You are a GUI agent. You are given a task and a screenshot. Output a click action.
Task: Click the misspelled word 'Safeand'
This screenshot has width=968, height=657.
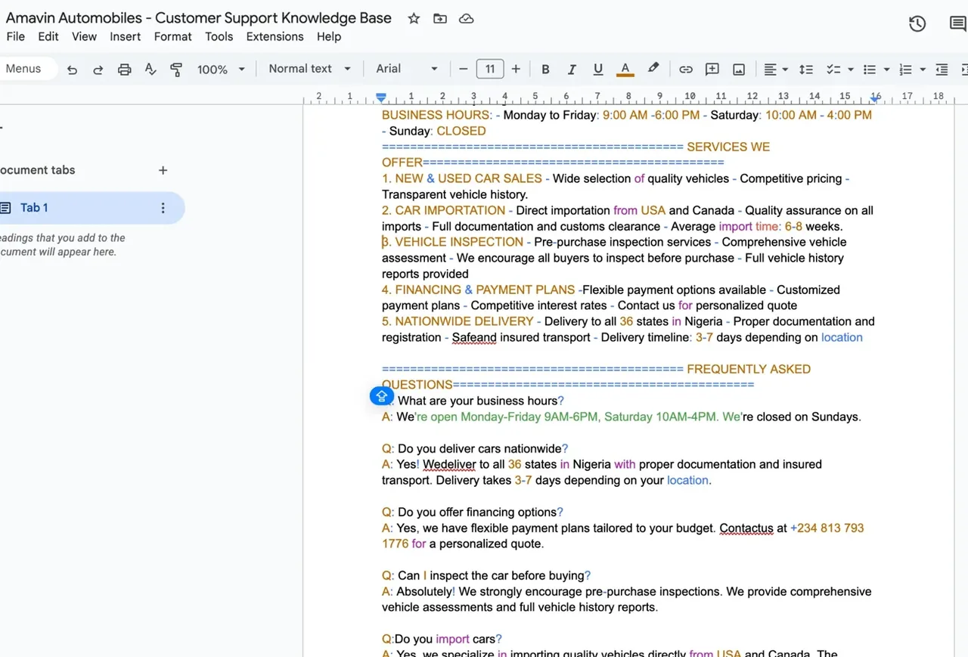click(474, 337)
